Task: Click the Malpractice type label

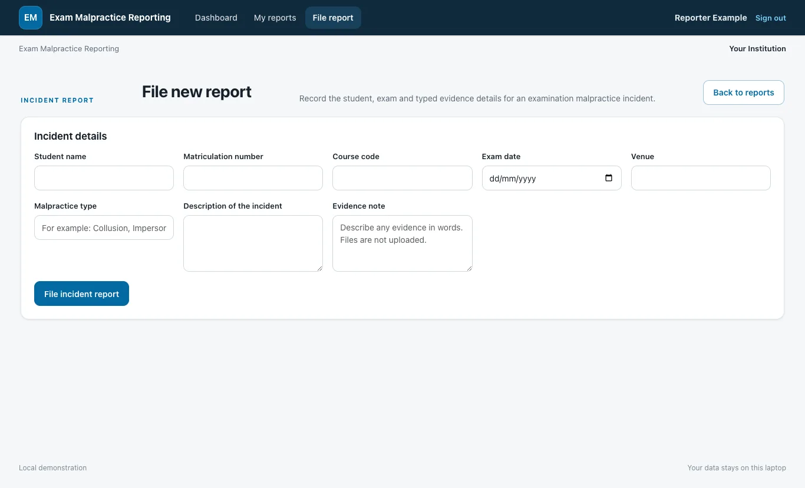Action: coord(65,206)
